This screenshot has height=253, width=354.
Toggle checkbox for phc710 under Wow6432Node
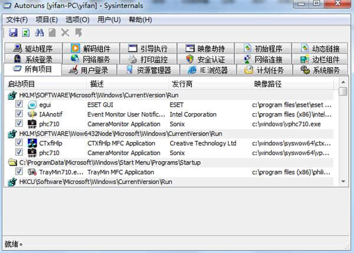click(x=19, y=152)
